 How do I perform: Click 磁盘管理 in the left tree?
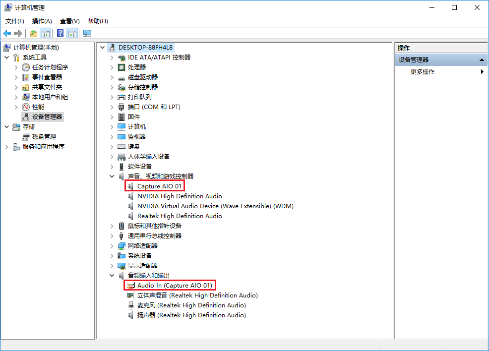pyautogui.click(x=44, y=136)
